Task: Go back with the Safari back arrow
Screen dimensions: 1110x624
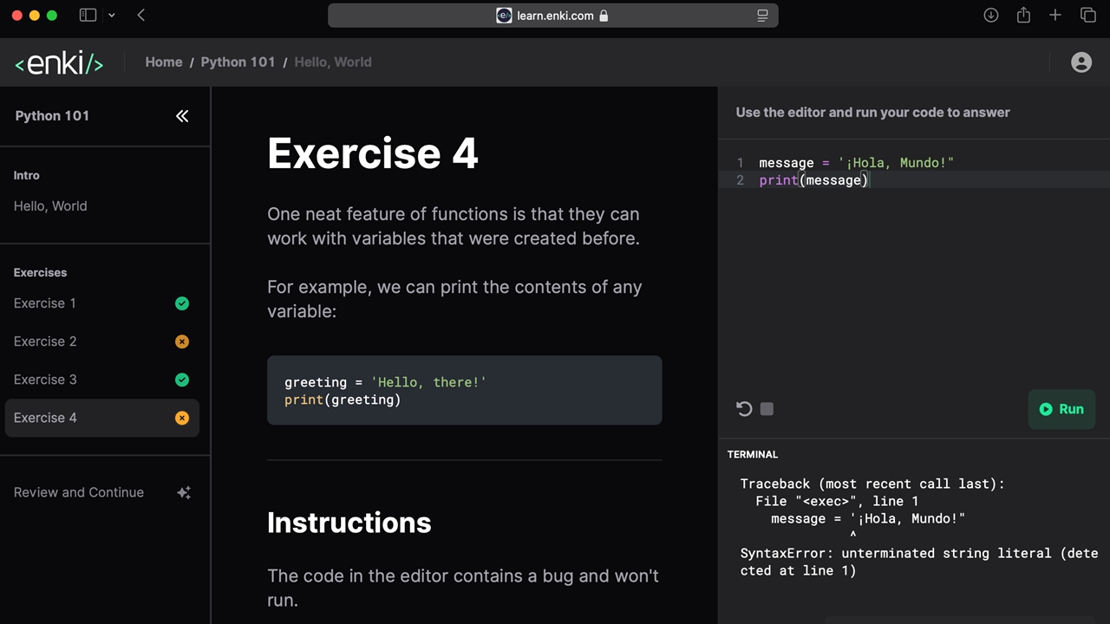Action: (x=141, y=15)
